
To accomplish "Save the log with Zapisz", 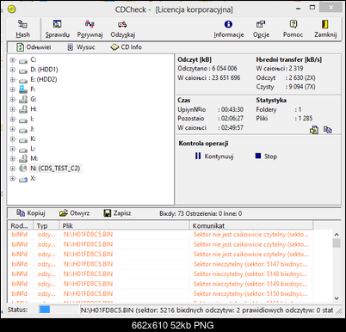I will click(x=117, y=213).
